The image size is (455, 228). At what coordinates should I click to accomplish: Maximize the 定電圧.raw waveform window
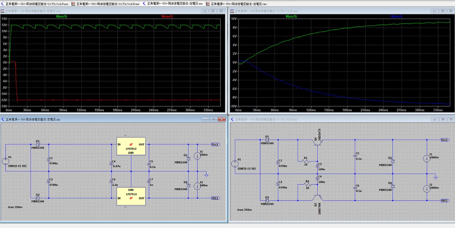(213, 11)
